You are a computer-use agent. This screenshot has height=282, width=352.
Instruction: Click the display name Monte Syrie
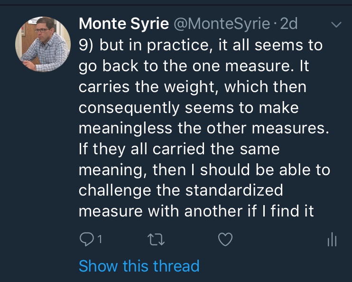coord(123,23)
